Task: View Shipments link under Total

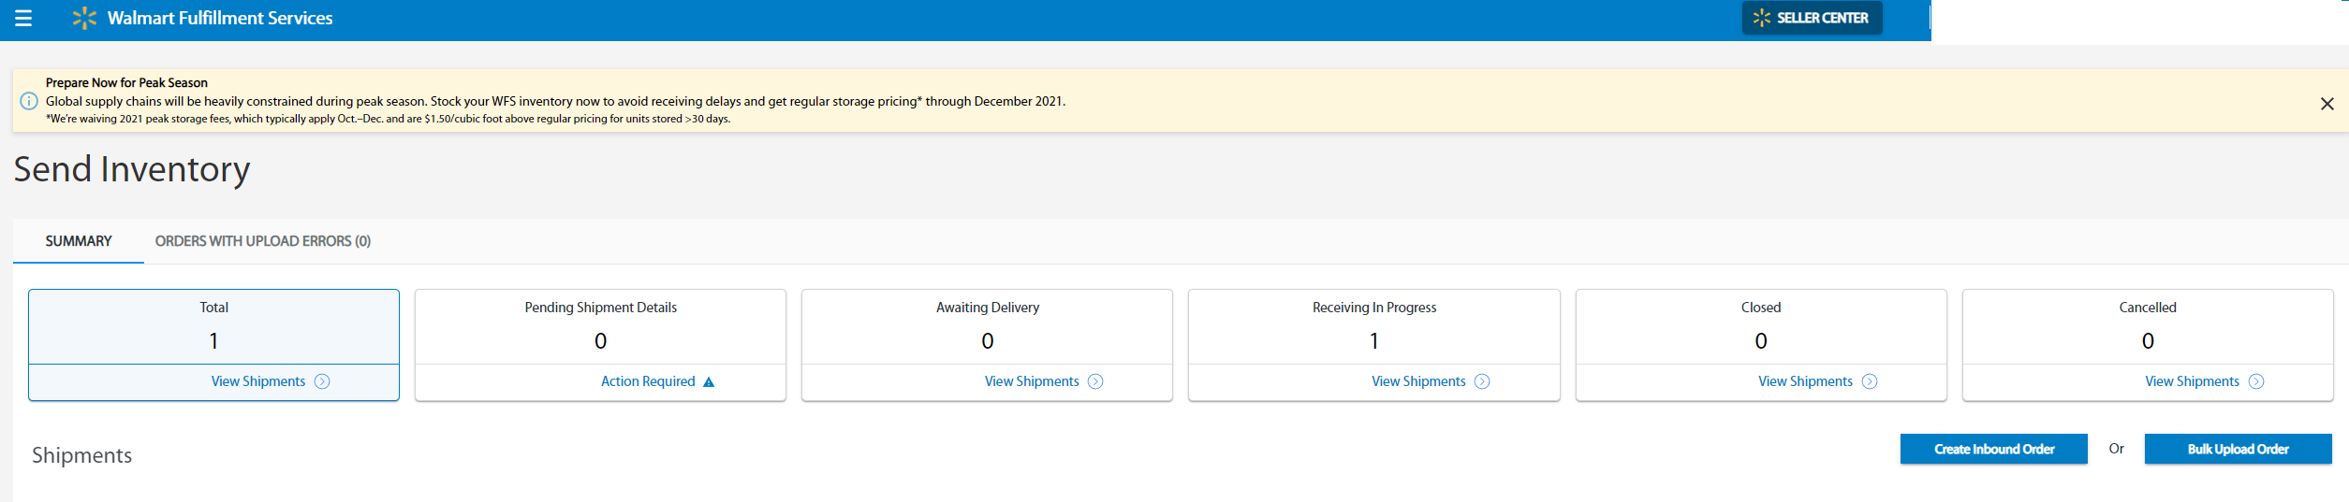Action: point(258,381)
